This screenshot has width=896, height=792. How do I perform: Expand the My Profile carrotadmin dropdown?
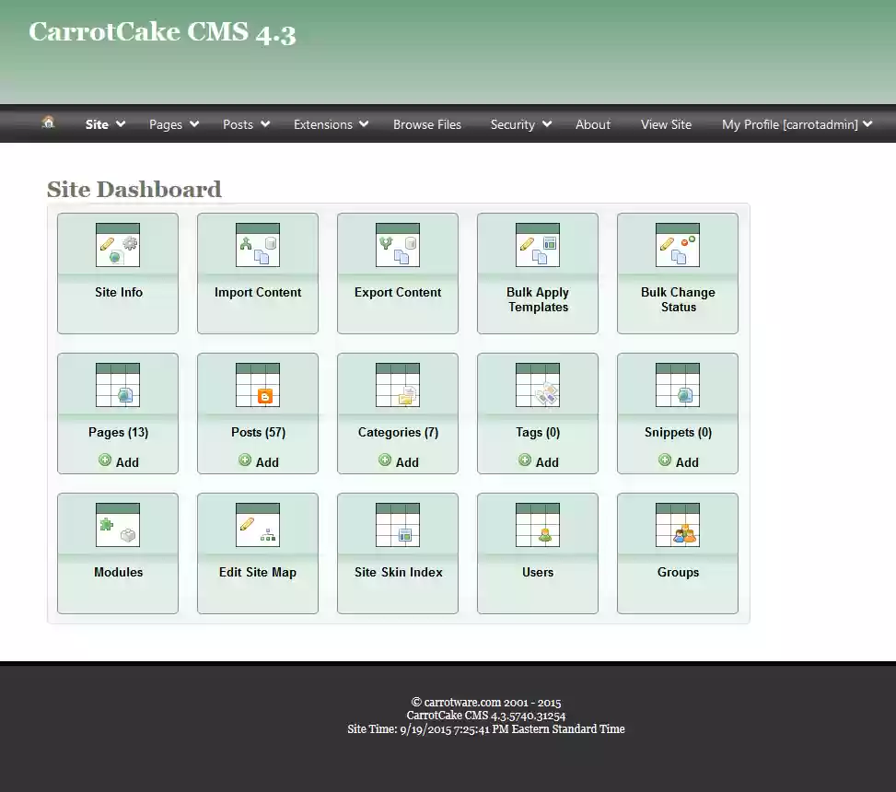point(796,123)
